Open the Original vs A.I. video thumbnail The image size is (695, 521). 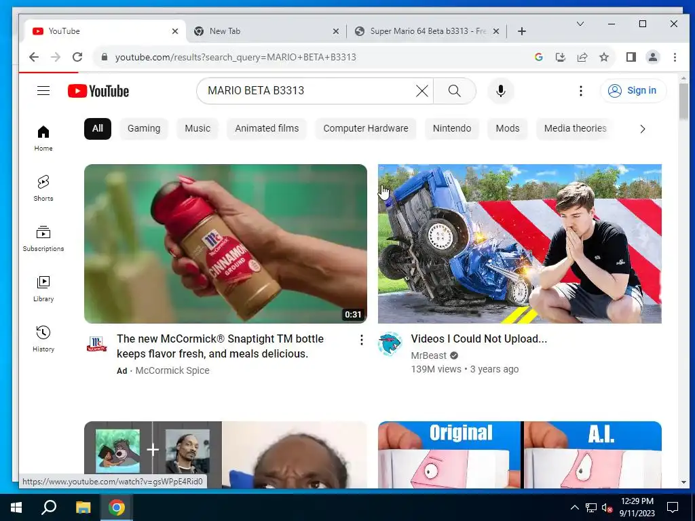point(519,455)
